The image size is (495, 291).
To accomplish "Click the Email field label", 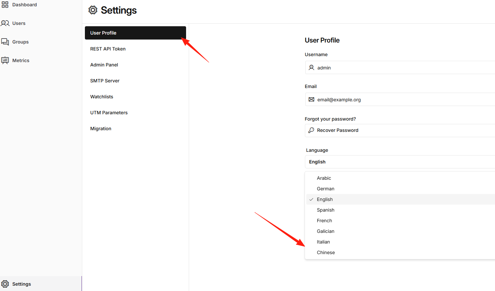I will coord(311,86).
